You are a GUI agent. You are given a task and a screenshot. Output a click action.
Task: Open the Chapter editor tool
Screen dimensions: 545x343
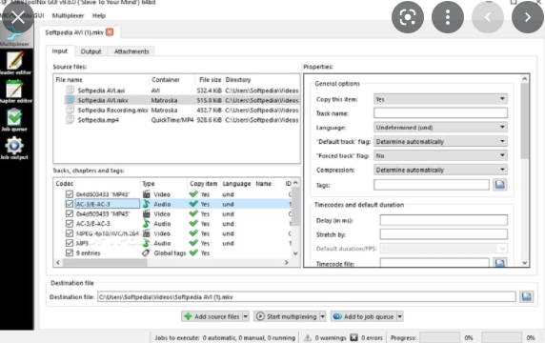point(15,91)
